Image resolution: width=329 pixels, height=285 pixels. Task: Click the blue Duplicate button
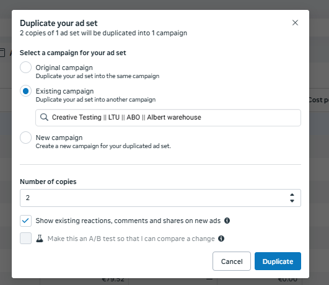278,261
